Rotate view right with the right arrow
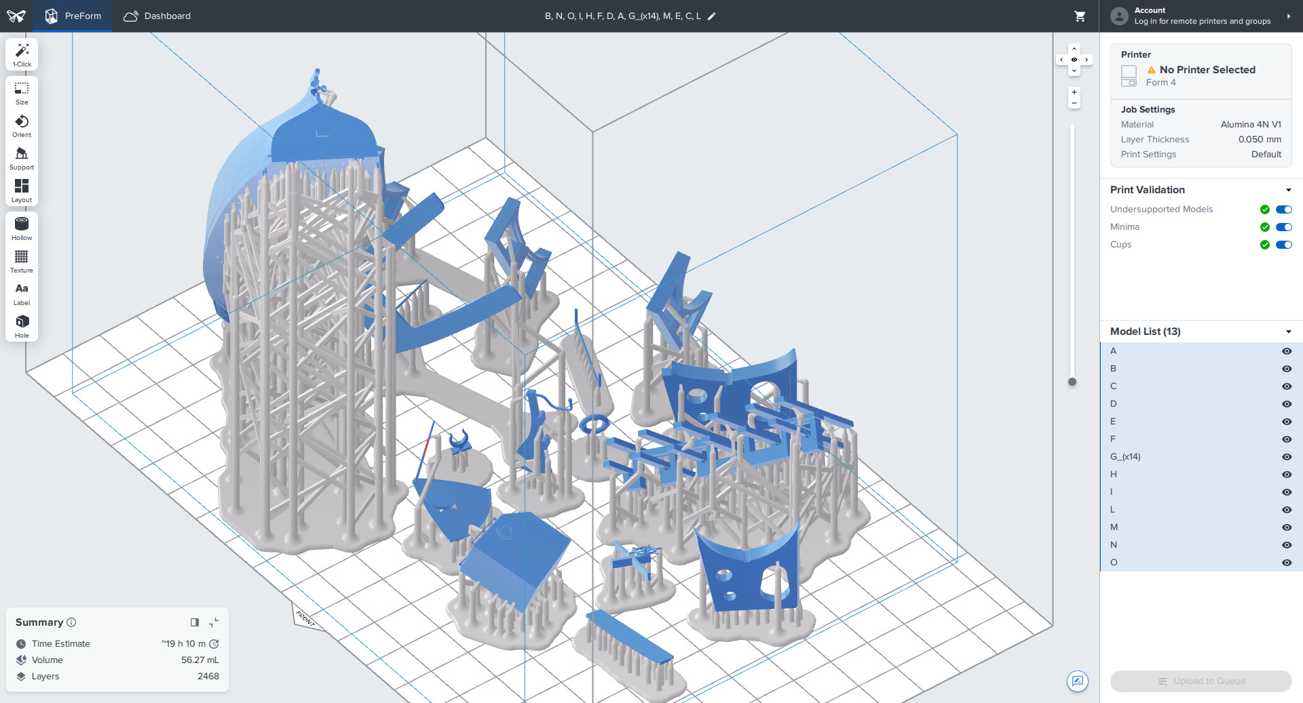Image resolution: width=1303 pixels, height=703 pixels. 1087,60
